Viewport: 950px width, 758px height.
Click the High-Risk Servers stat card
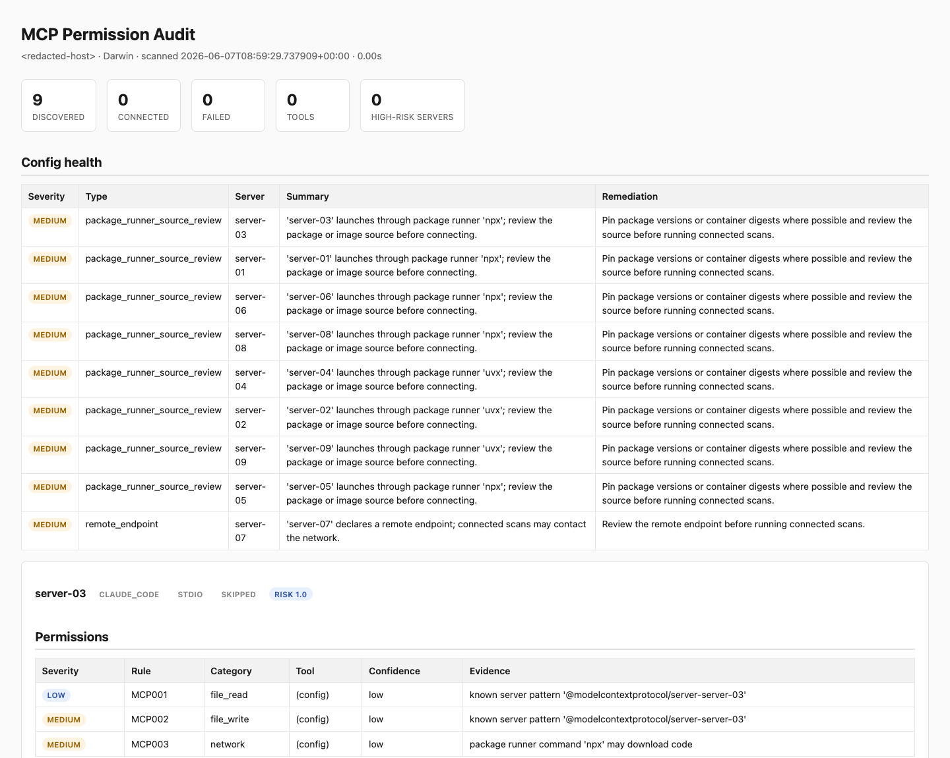(x=412, y=105)
